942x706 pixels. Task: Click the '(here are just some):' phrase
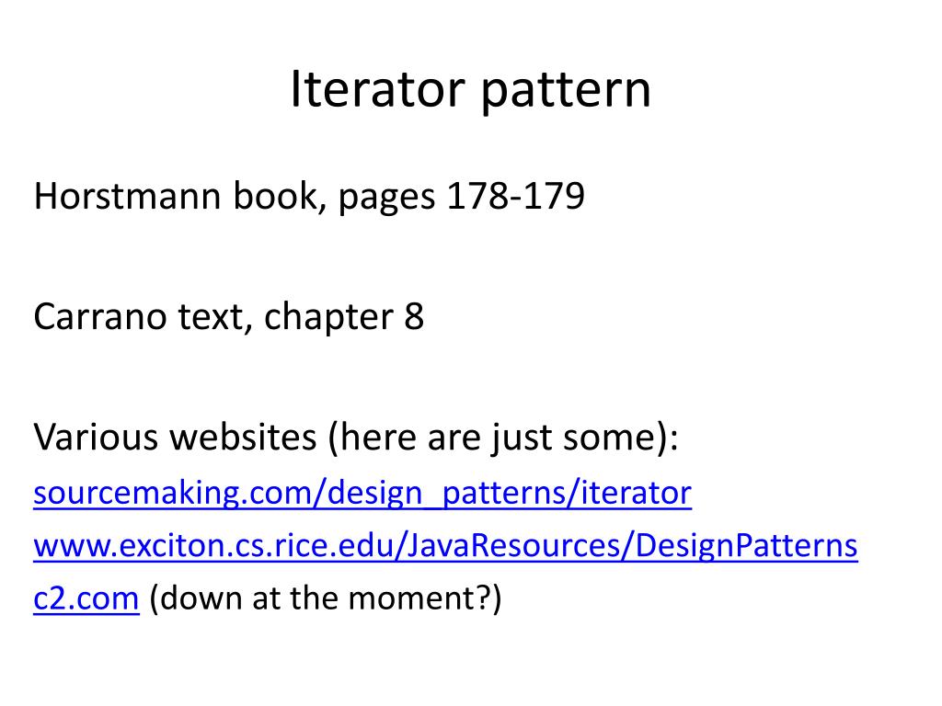503,437
